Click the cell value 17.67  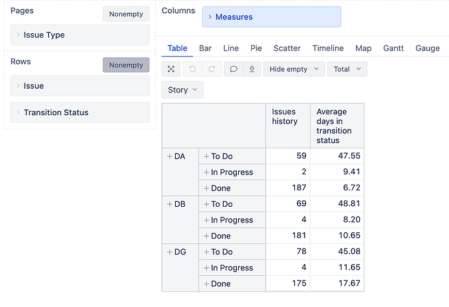point(349,283)
